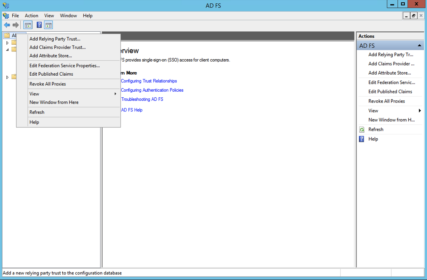Toggle the Show/Hide Action Pane toolbar icon
Viewport: 427px width, 280px height.
[x=49, y=25]
